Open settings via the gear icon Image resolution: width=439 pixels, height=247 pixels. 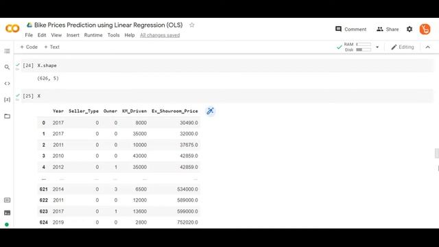tap(410, 29)
